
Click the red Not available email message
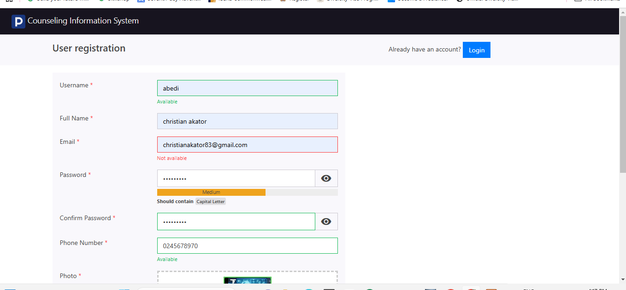pyautogui.click(x=172, y=158)
